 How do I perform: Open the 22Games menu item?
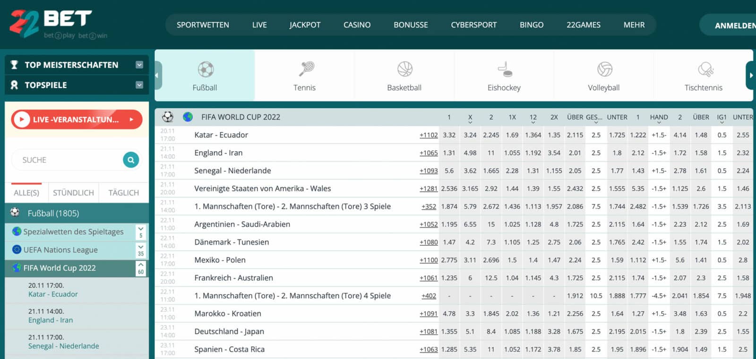click(584, 25)
